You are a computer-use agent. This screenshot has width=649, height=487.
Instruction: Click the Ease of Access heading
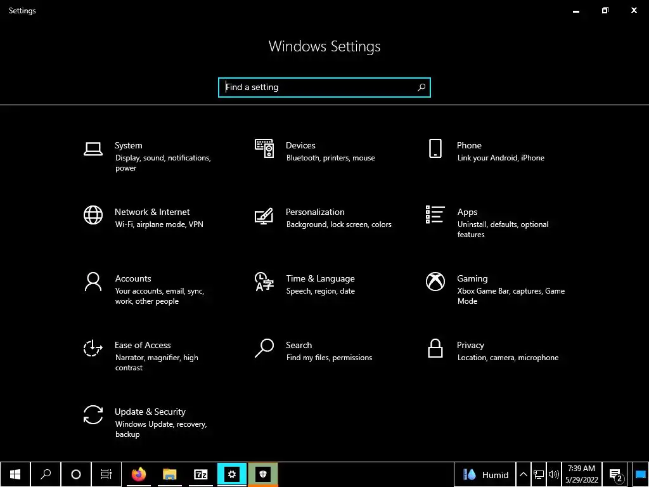pyautogui.click(x=143, y=345)
